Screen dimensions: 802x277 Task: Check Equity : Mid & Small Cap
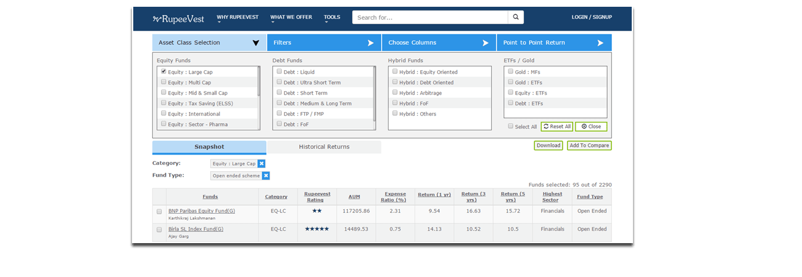163,92
